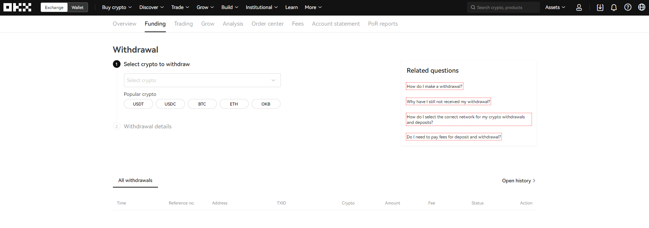Click the Withdrawal details step
649x228 pixels.
click(x=148, y=127)
